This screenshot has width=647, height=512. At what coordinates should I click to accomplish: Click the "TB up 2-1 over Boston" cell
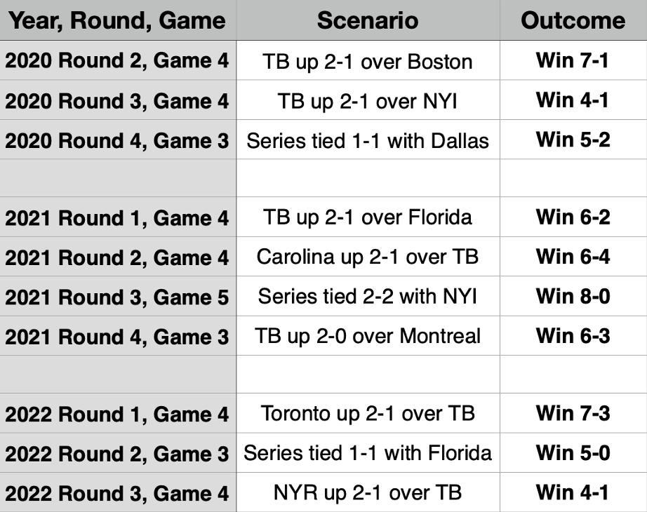pos(368,62)
